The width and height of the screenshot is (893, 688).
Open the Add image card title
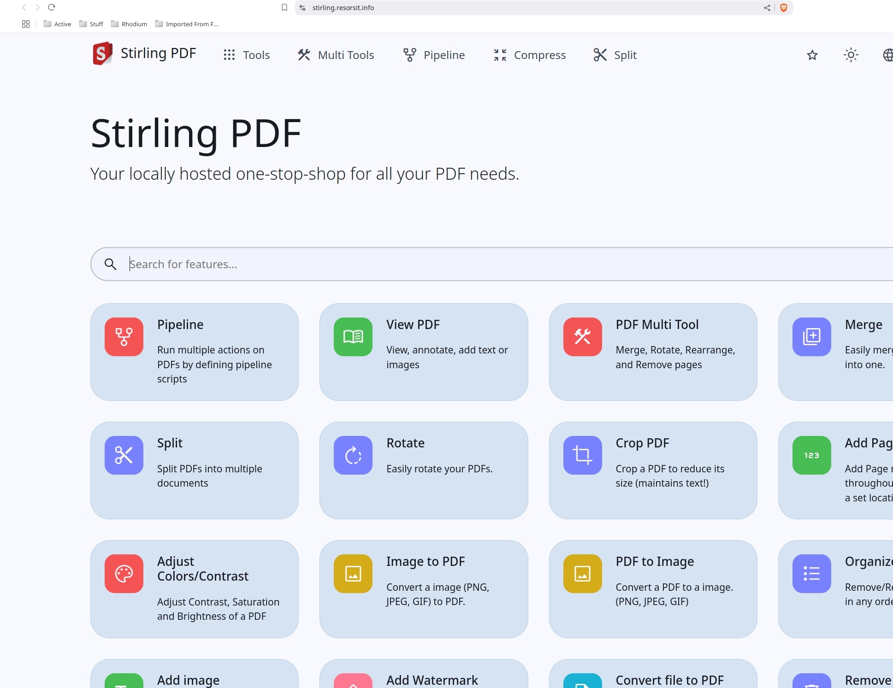pyautogui.click(x=188, y=680)
